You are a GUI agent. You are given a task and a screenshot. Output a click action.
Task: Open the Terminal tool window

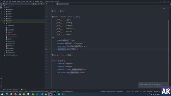[24, 90]
